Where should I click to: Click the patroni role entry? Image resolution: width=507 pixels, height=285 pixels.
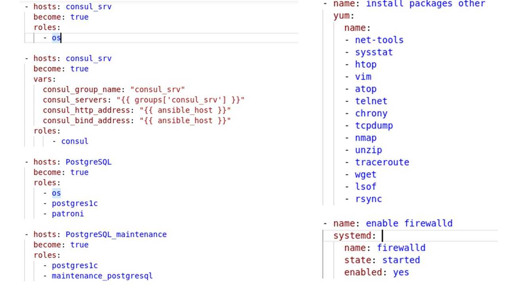coord(67,214)
